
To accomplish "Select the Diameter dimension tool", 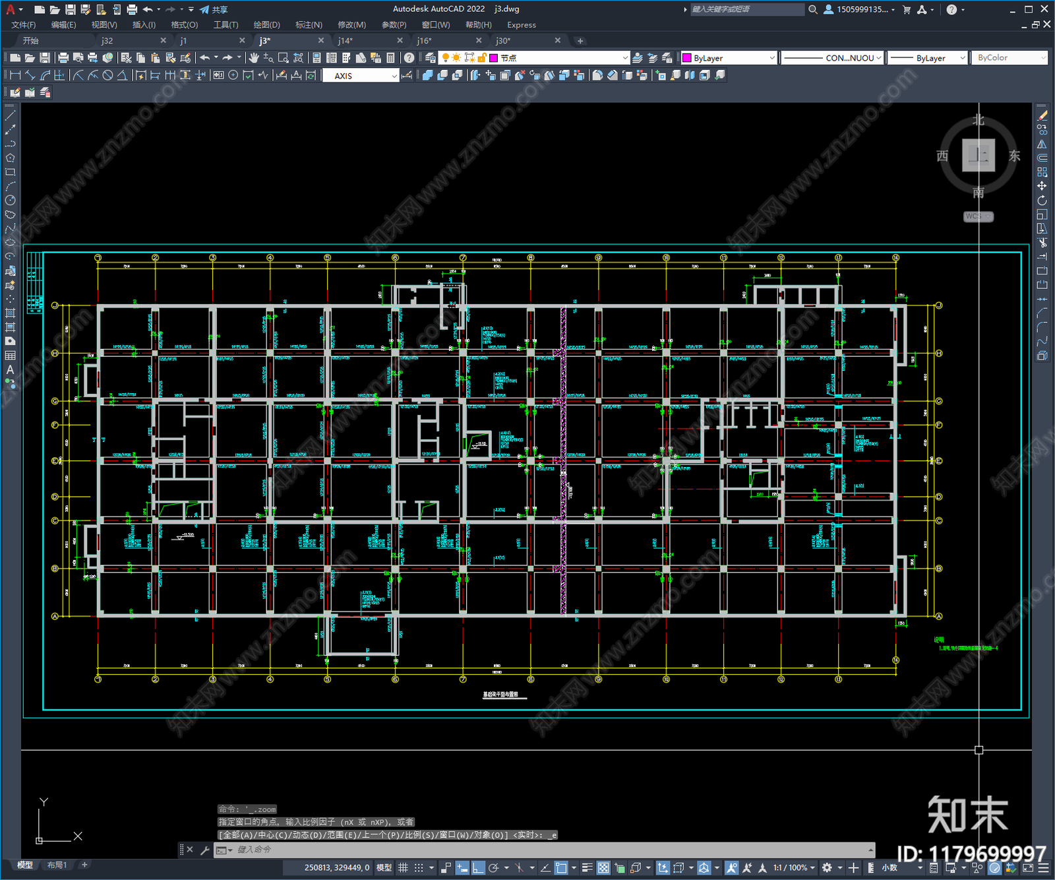I will coord(107,75).
